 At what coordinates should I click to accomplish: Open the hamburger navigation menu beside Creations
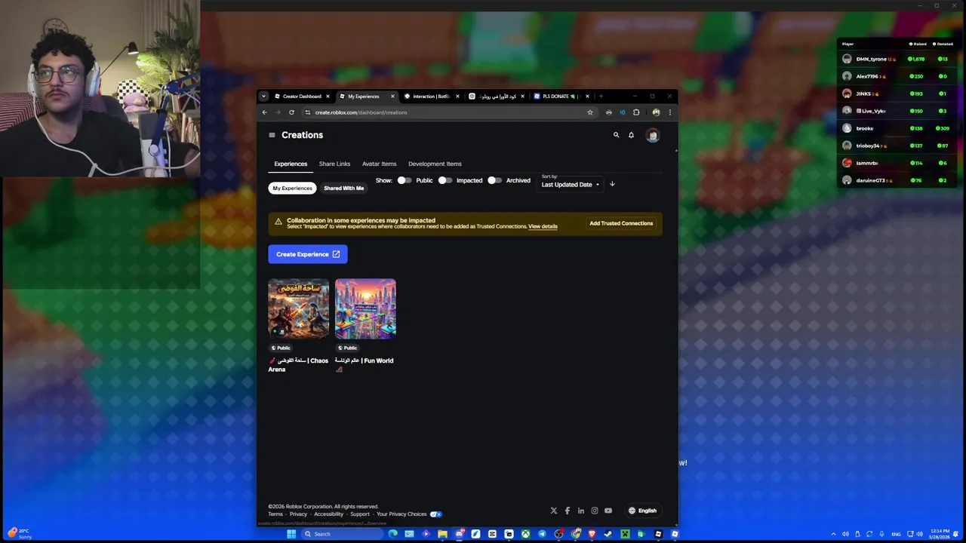click(x=272, y=135)
